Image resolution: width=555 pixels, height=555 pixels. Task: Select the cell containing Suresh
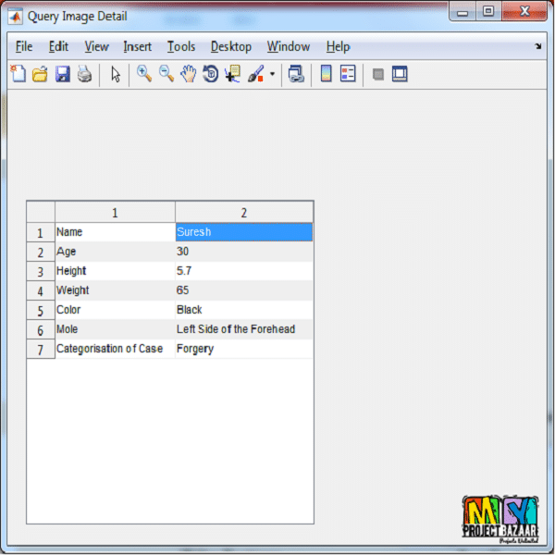(x=244, y=232)
